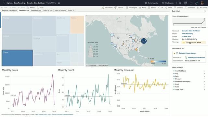The width and height of the screenshot is (208, 117).
Task: Click the Revert toolbar button
Action: (21, 8)
